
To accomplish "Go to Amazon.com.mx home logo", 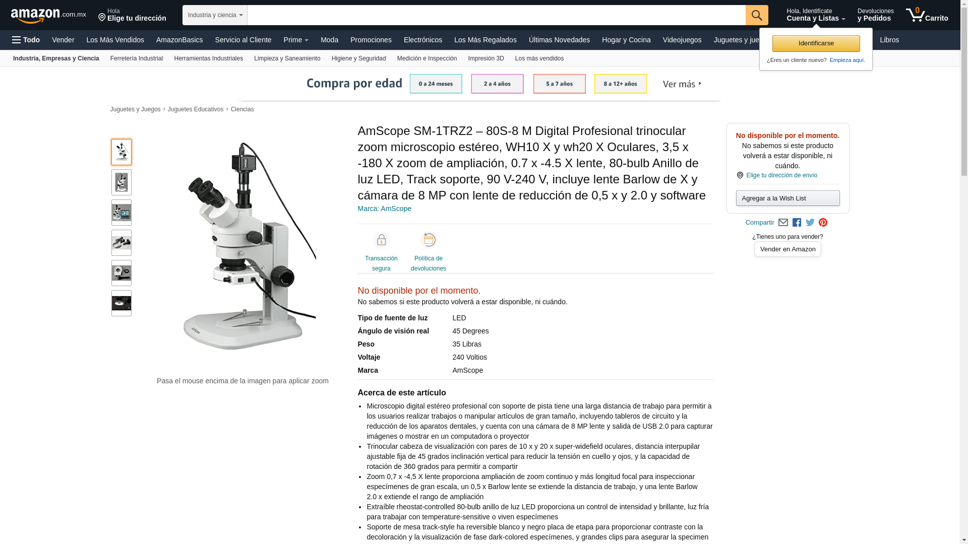I will tap(48, 16).
